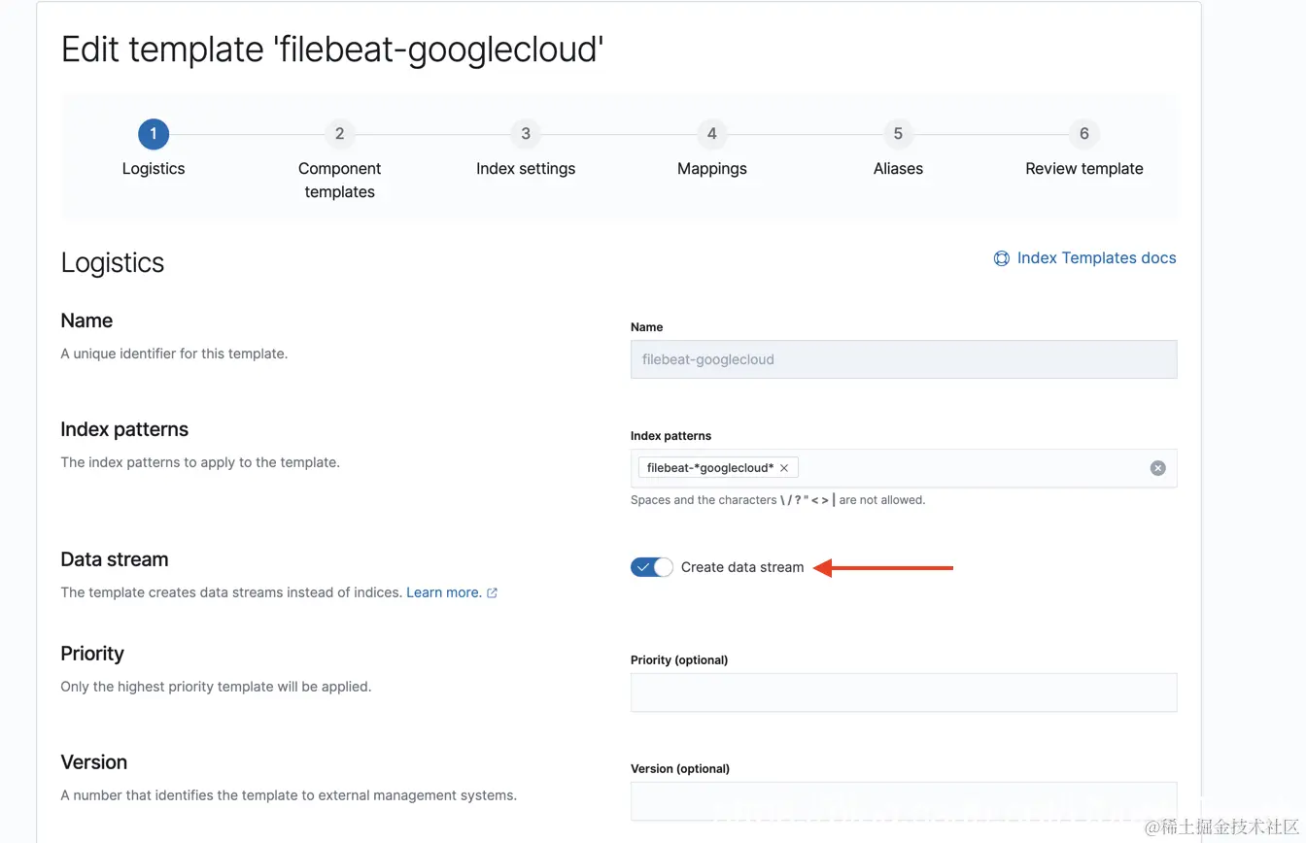Clear all index patterns with the X icon

[x=1157, y=468]
